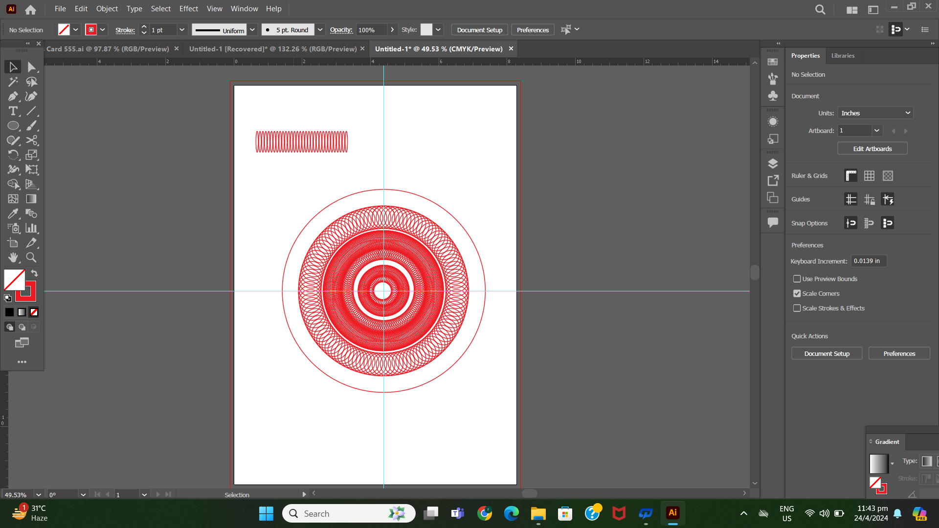Open the Artboard number dropdown
This screenshot has width=939, height=528.
pos(877,131)
